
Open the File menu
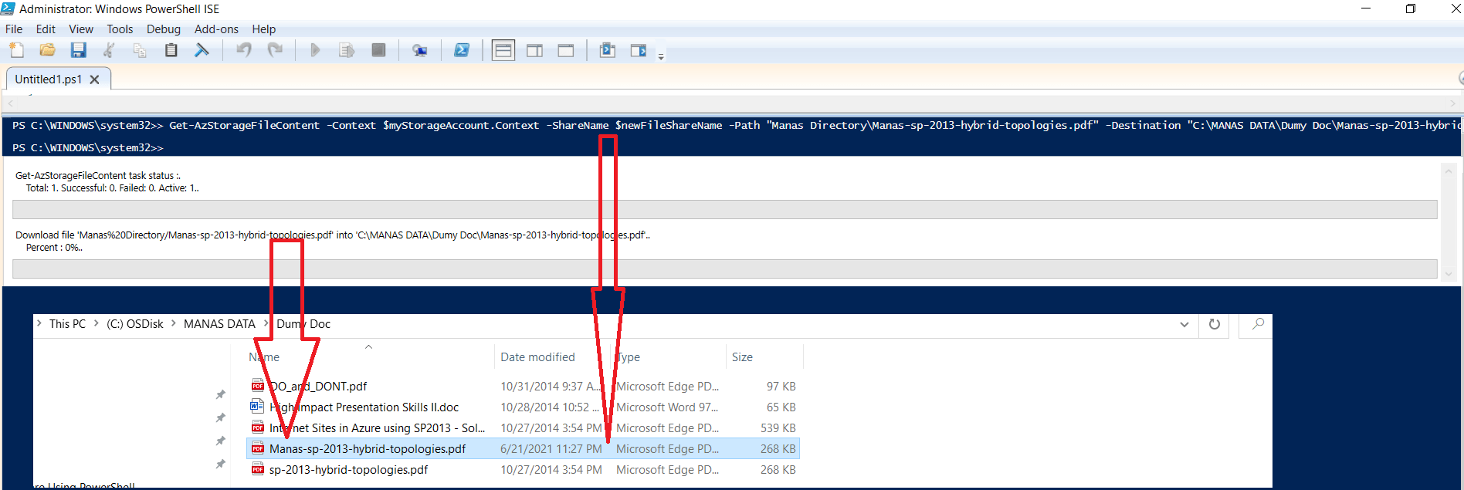(14, 29)
